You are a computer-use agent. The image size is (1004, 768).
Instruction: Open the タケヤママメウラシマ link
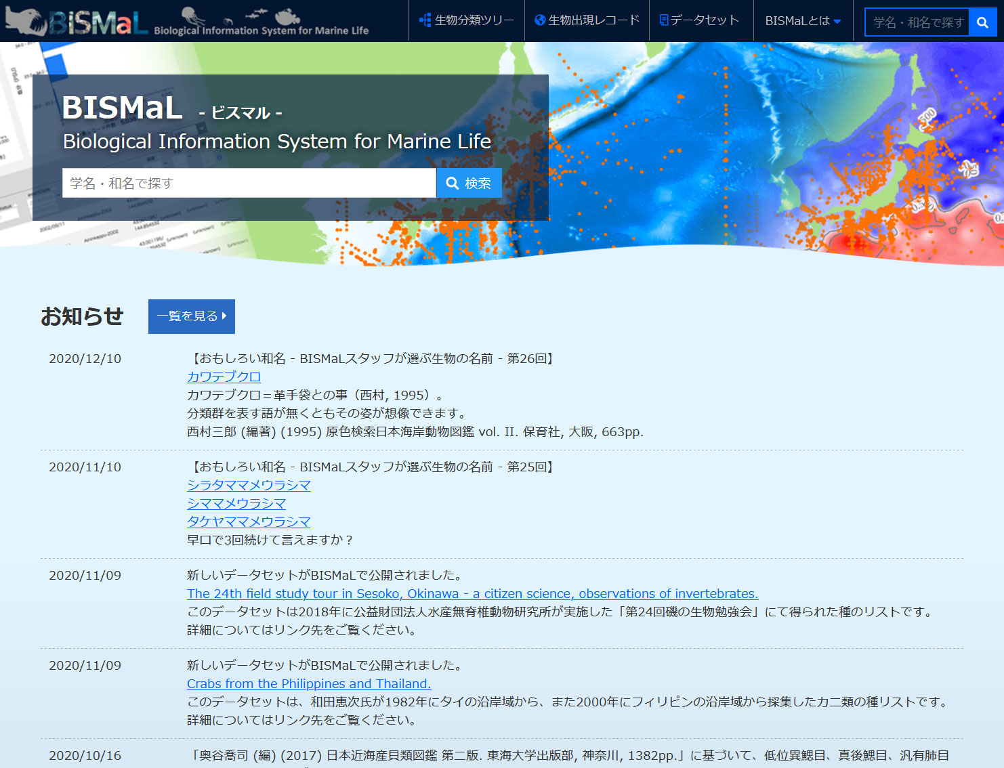click(249, 521)
